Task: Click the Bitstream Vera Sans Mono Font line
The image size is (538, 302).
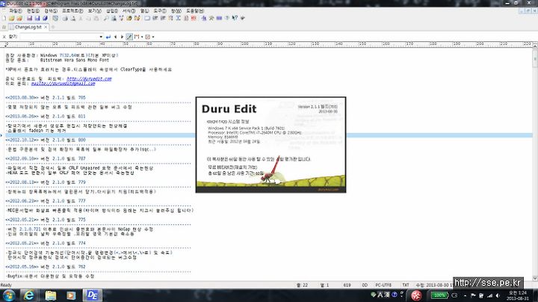Action: pos(58,60)
